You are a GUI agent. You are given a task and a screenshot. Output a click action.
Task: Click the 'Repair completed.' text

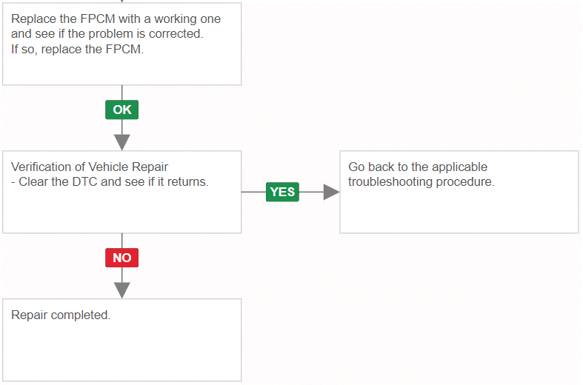(x=61, y=315)
